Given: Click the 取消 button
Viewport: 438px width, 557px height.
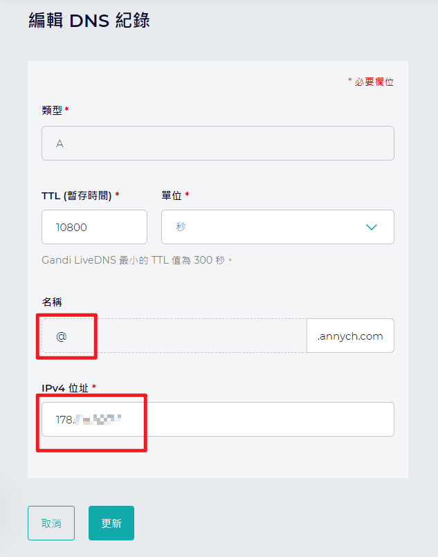Looking at the screenshot, I should point(51,523).
